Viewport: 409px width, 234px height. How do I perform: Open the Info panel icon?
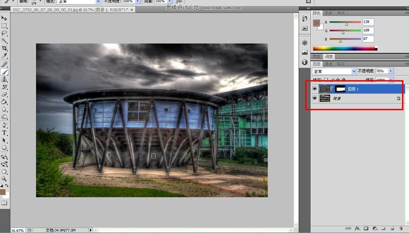click(x=305, y=62)
